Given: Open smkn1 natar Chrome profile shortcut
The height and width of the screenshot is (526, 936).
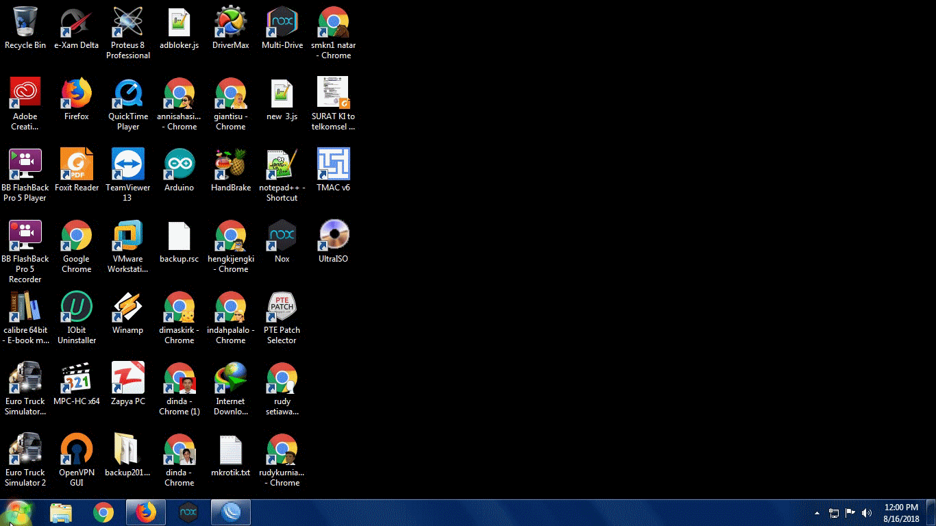Looking at the screenshot, I should (334, 33).
